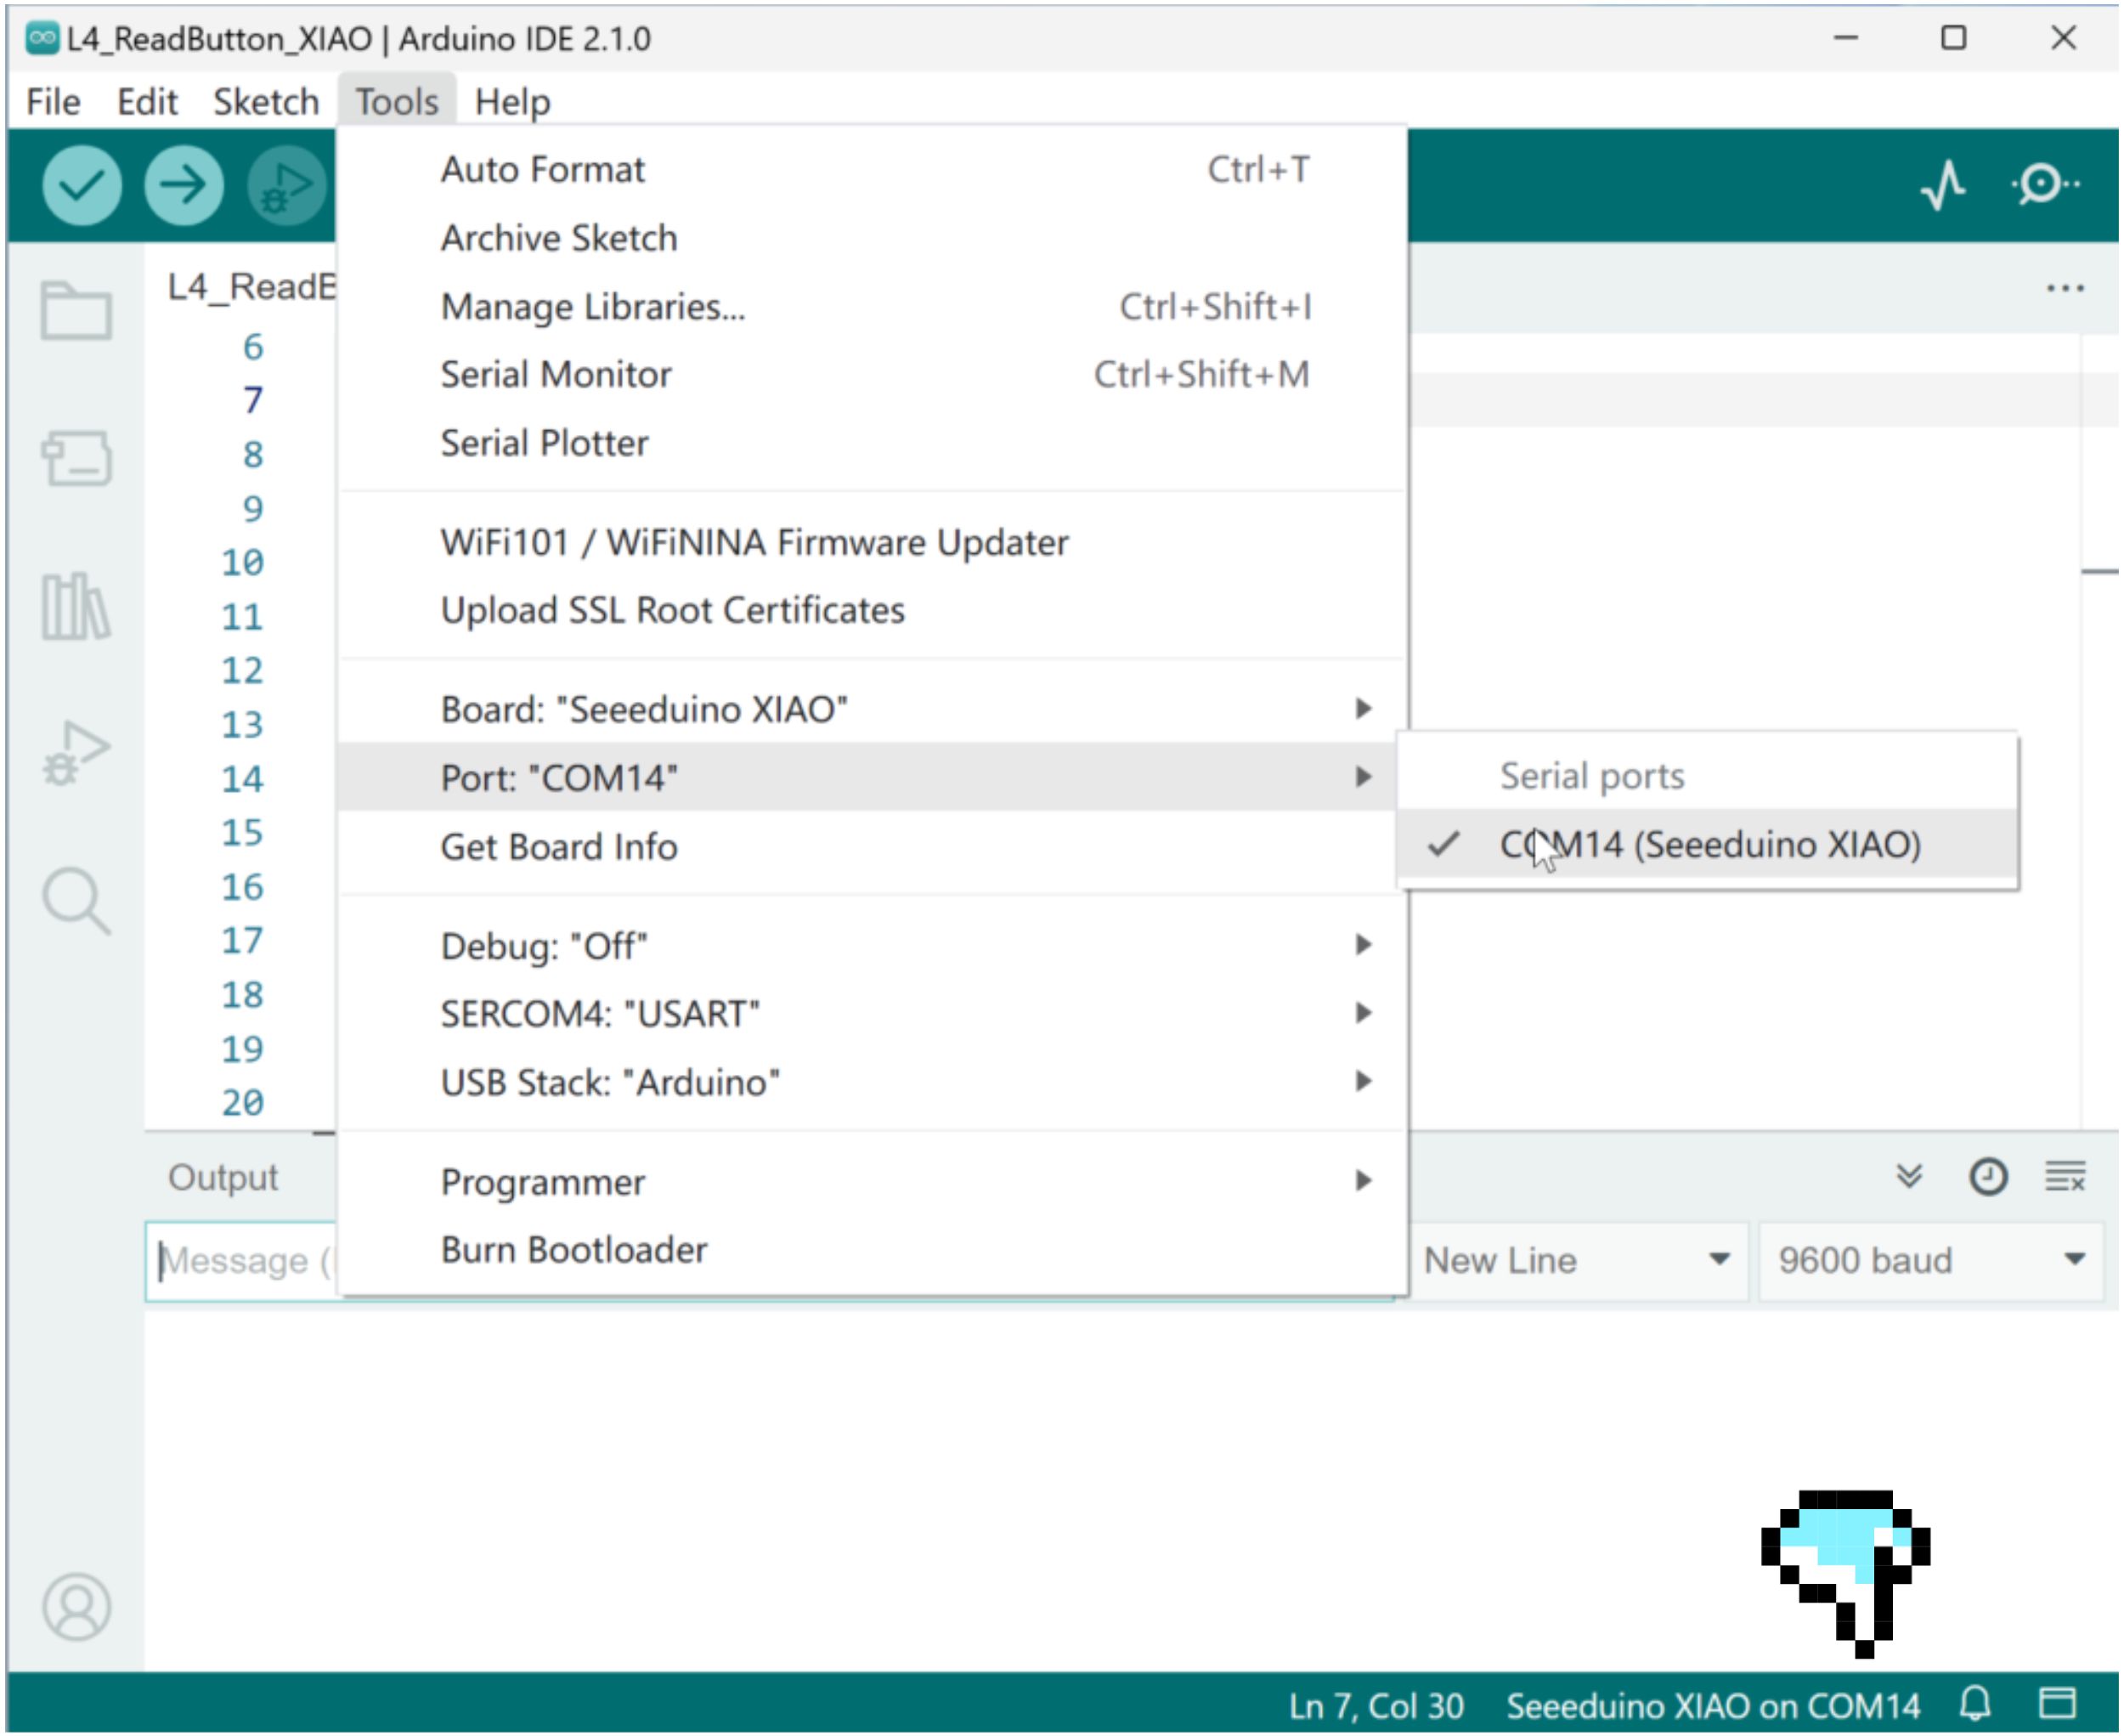
Task: Choose Get Board Info entry
Action: [872, 847]
